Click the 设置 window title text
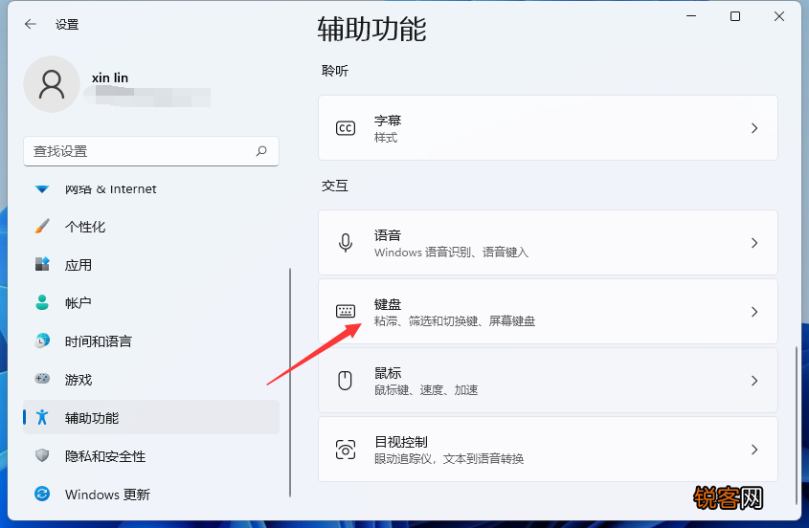Viewport: 809px width, 528px height. click(67, 24)
